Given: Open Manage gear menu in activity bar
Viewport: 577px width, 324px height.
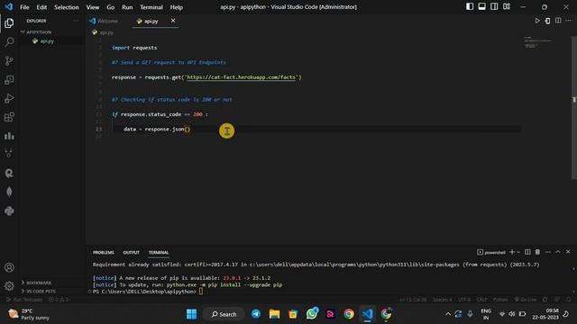Looking at the screenshot, I should pos(9,286).
